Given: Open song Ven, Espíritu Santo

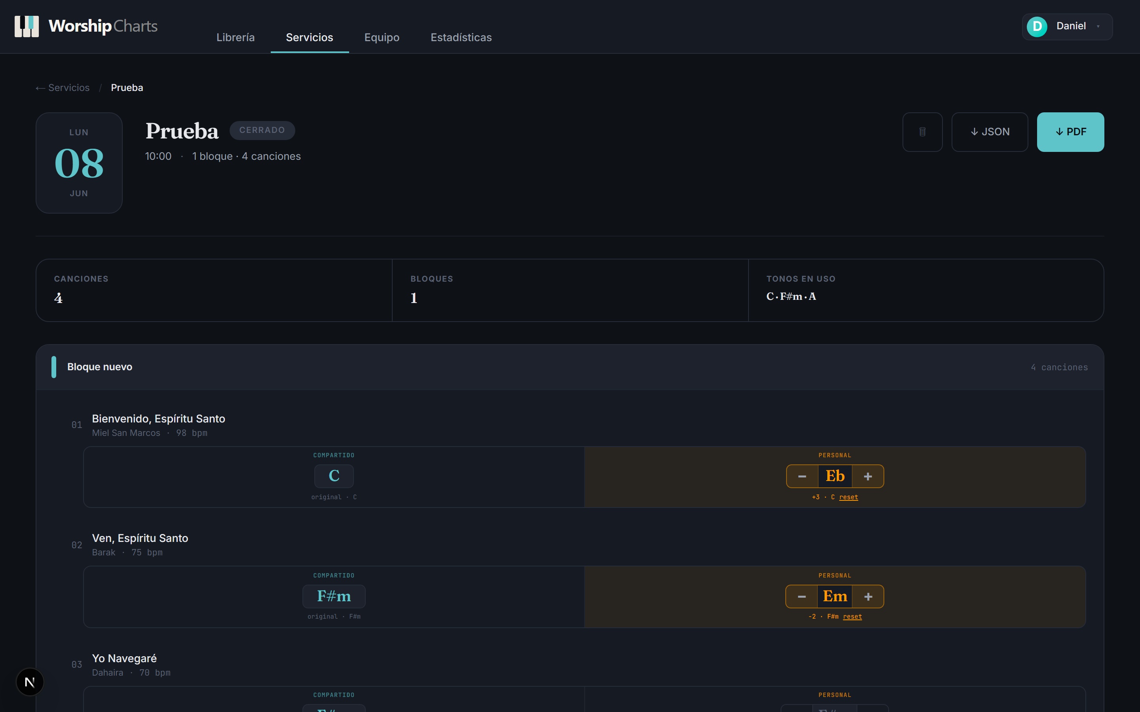Looking at the screenshot, I should 140,538.
